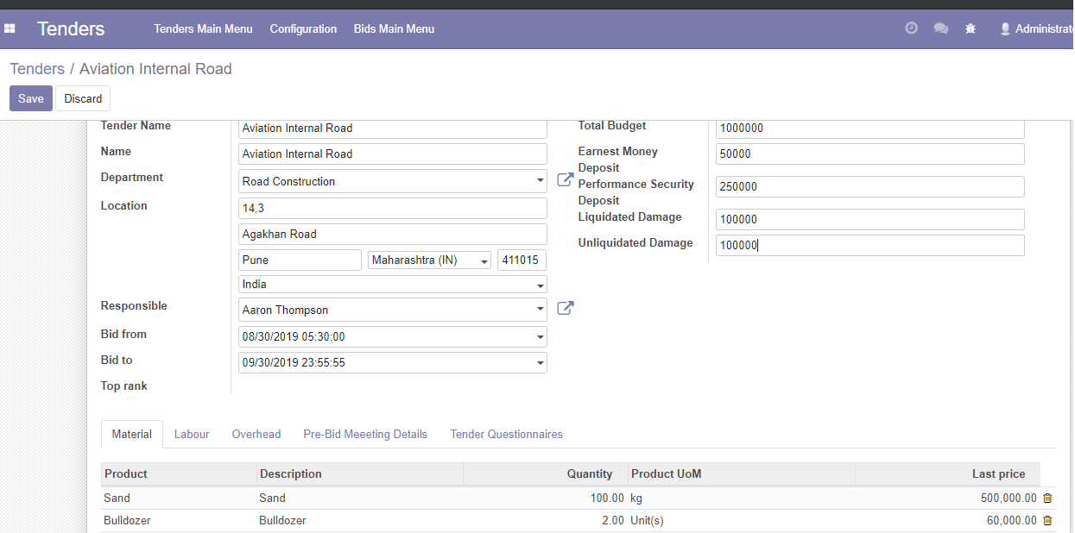Open the Configuration menu
1075x533 pixels.
click(x=303, y=28)
